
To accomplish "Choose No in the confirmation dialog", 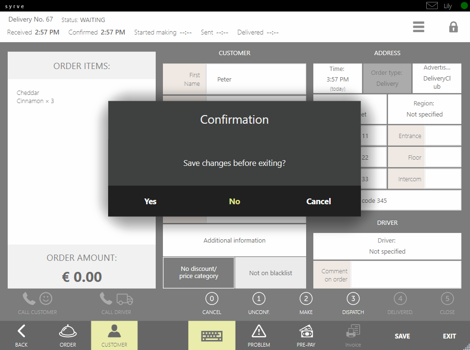I will point(235,201).
